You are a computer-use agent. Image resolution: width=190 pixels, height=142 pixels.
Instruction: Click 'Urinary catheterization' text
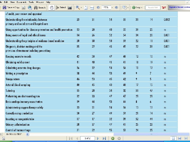pos(17,125)
